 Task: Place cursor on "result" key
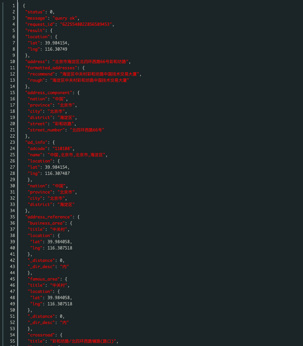click(35, 31)
